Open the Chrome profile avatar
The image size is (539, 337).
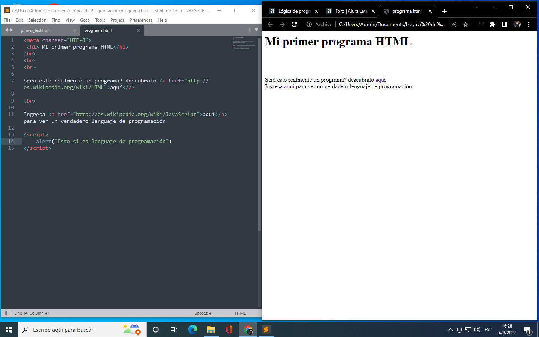click(x=517, y=24)
